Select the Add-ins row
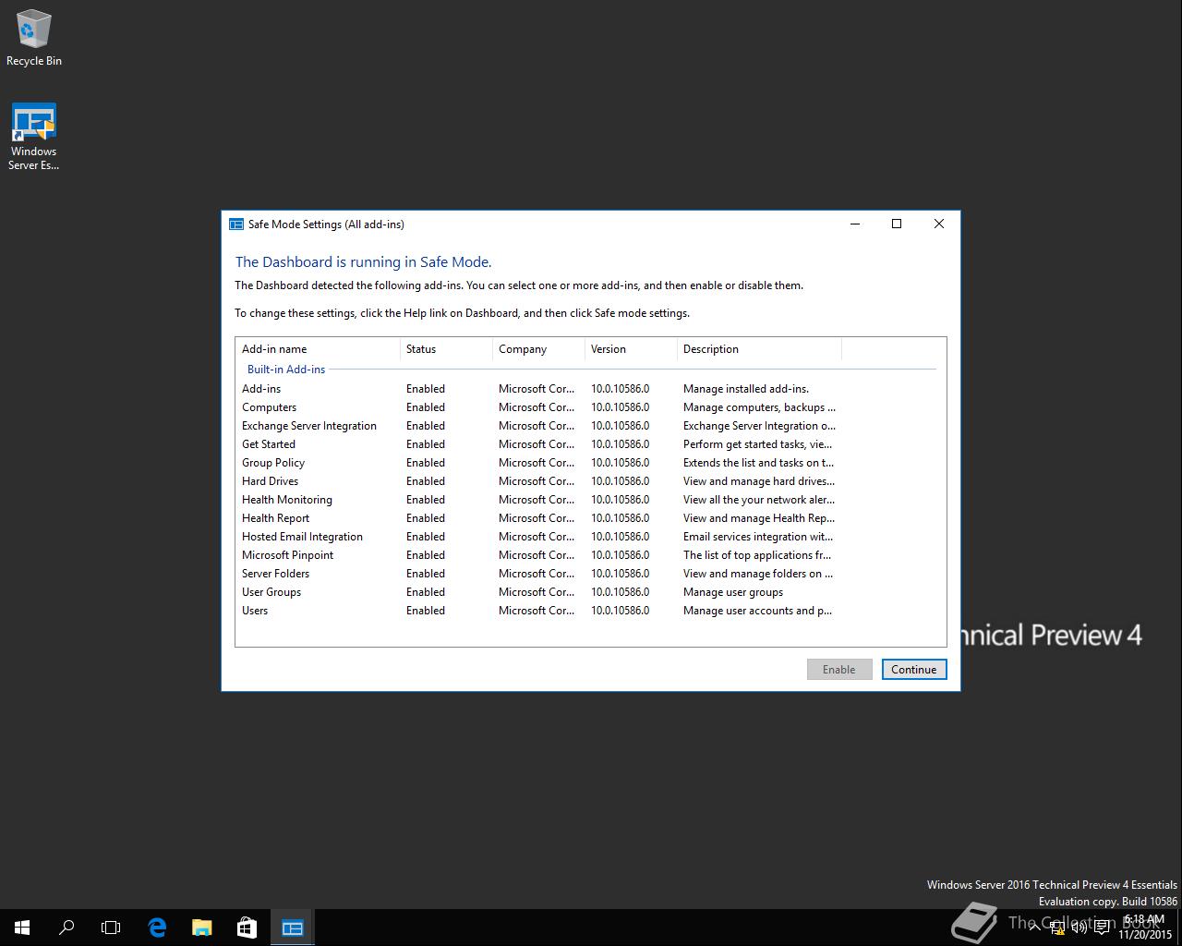This screenshot has width=1182, height=946. [539, 389]
